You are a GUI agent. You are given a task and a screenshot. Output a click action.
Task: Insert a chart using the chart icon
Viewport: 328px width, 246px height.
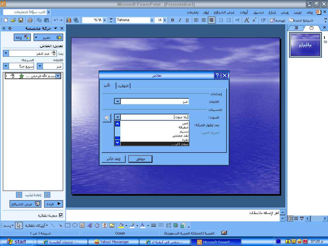(69, 20)
